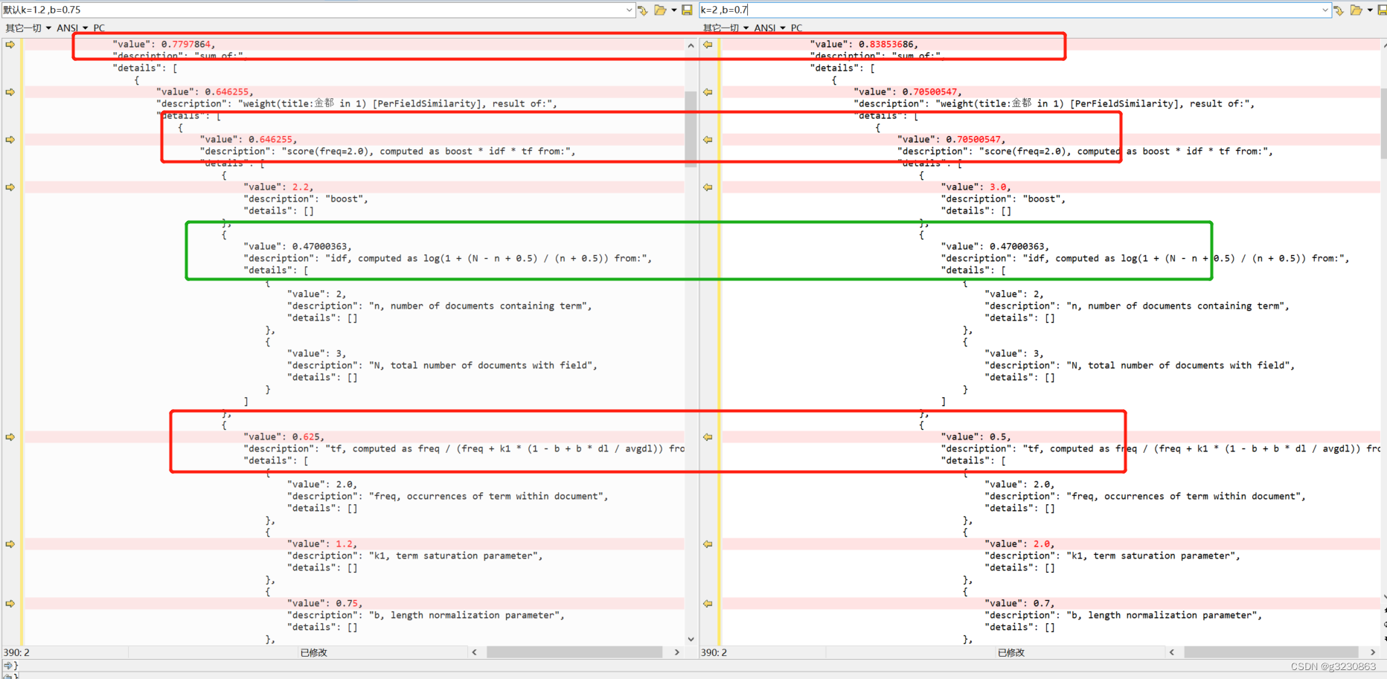Click PC line-ending label in right pane
Image resolution: width=1387 pixels, height=679 pixels.
[796, 28]
